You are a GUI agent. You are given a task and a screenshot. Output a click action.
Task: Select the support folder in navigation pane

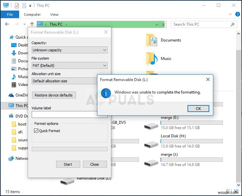point(20,148)
